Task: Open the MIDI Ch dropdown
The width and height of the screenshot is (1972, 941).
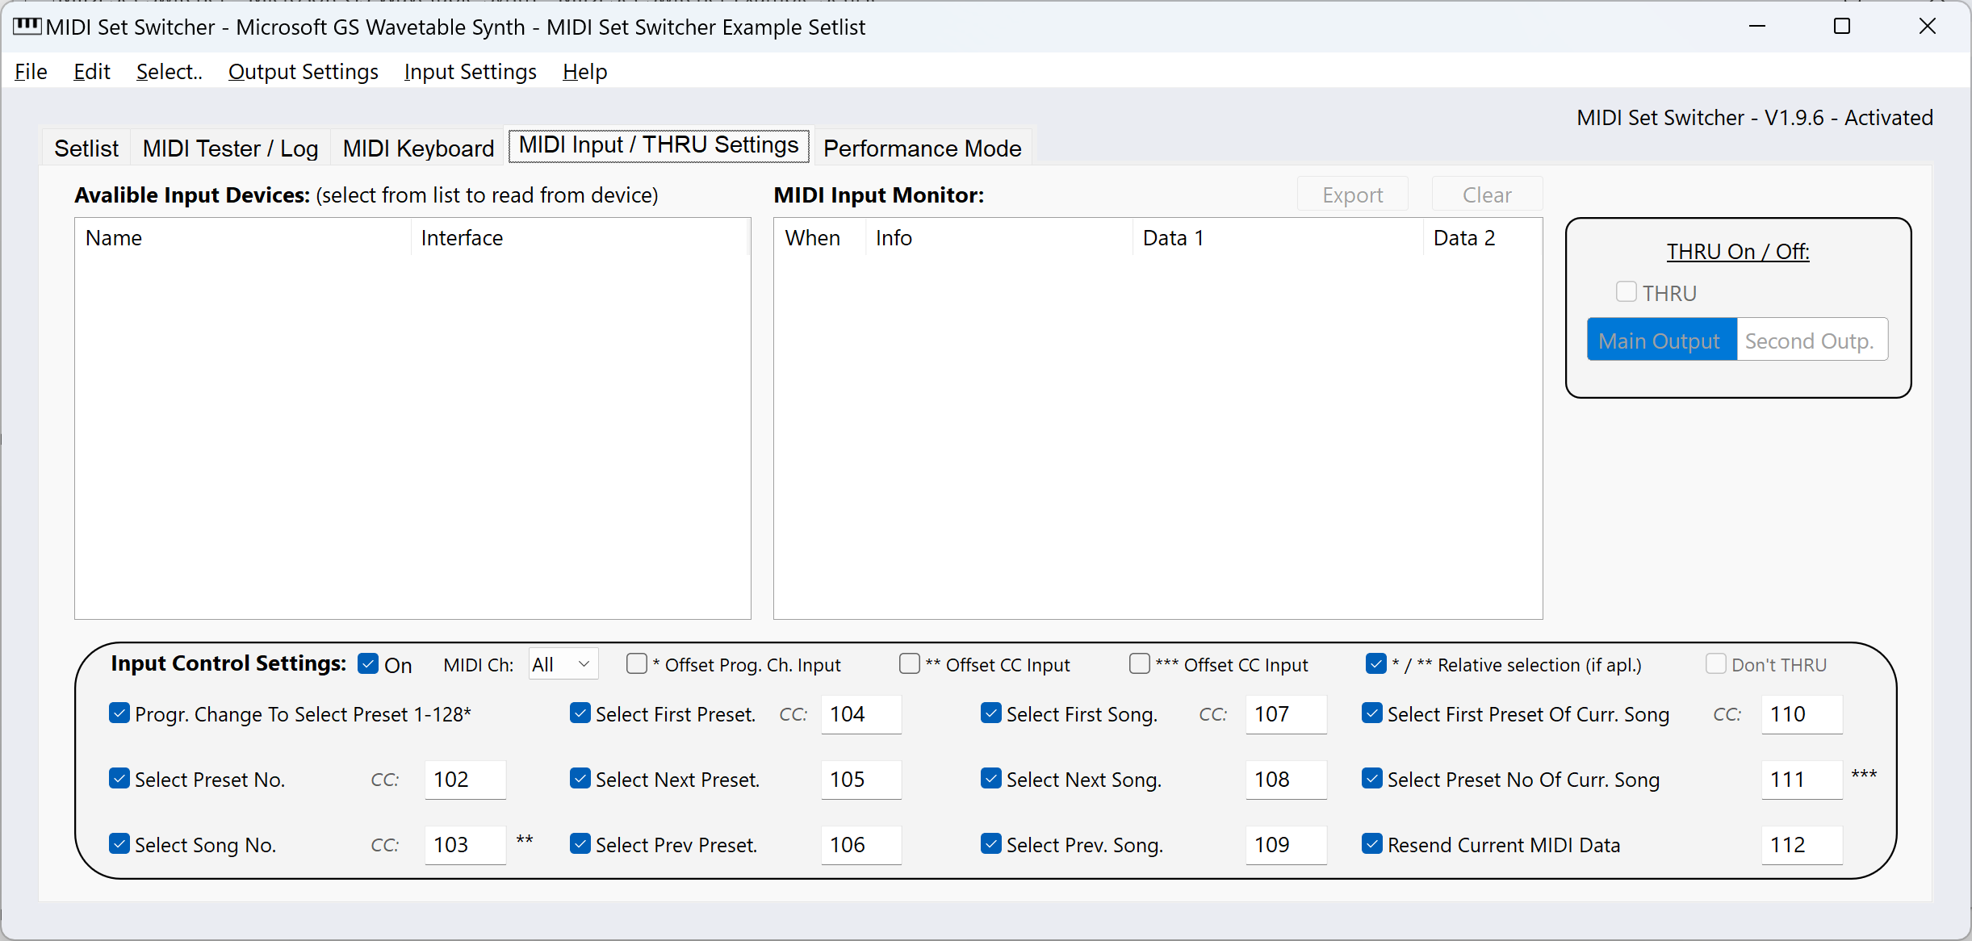Action: [563, 664]
